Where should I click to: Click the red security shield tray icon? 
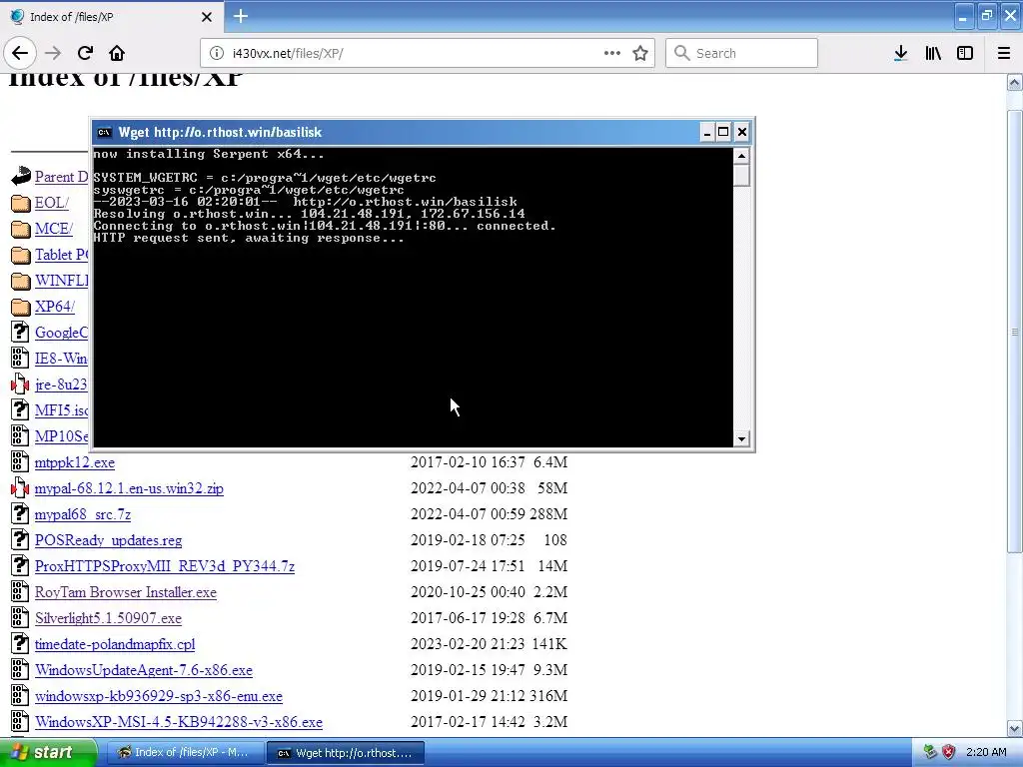point(949,753)
